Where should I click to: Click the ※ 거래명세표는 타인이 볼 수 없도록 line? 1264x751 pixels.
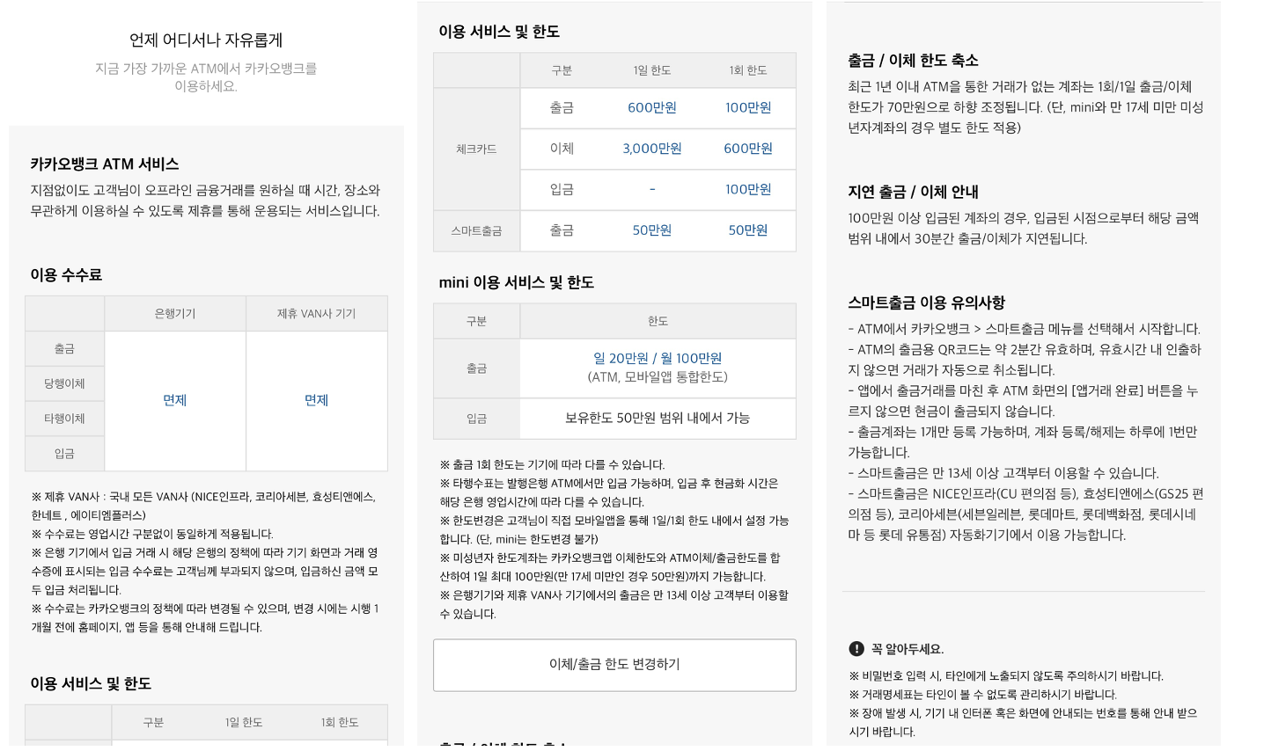(982, 695)
